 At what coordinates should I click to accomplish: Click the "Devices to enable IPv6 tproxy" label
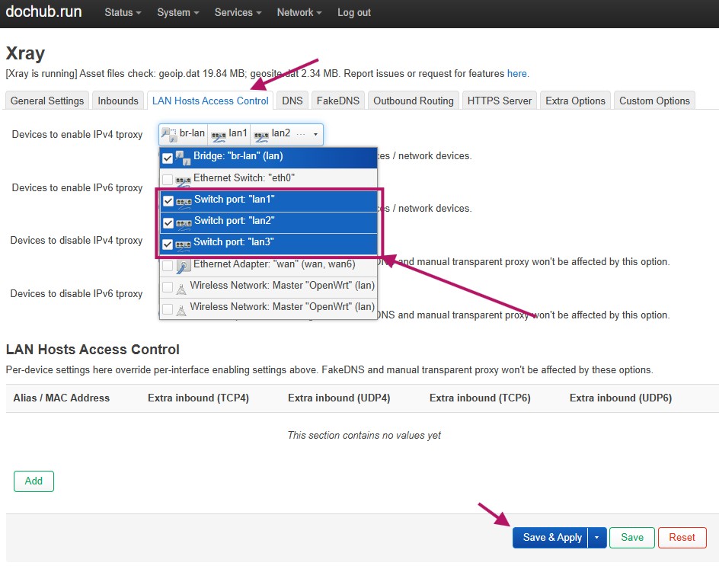pos(77,187)
